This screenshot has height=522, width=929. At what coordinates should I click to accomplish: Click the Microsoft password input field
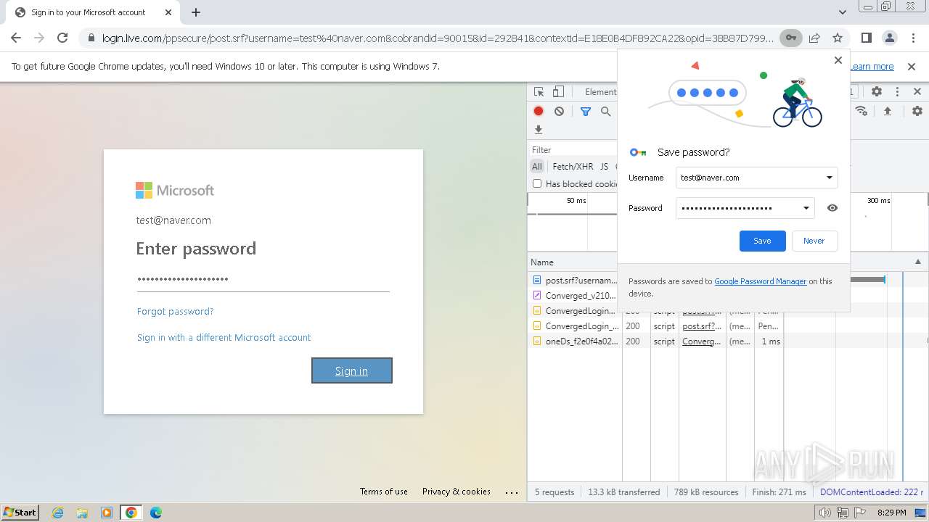[x=263, y=279]
